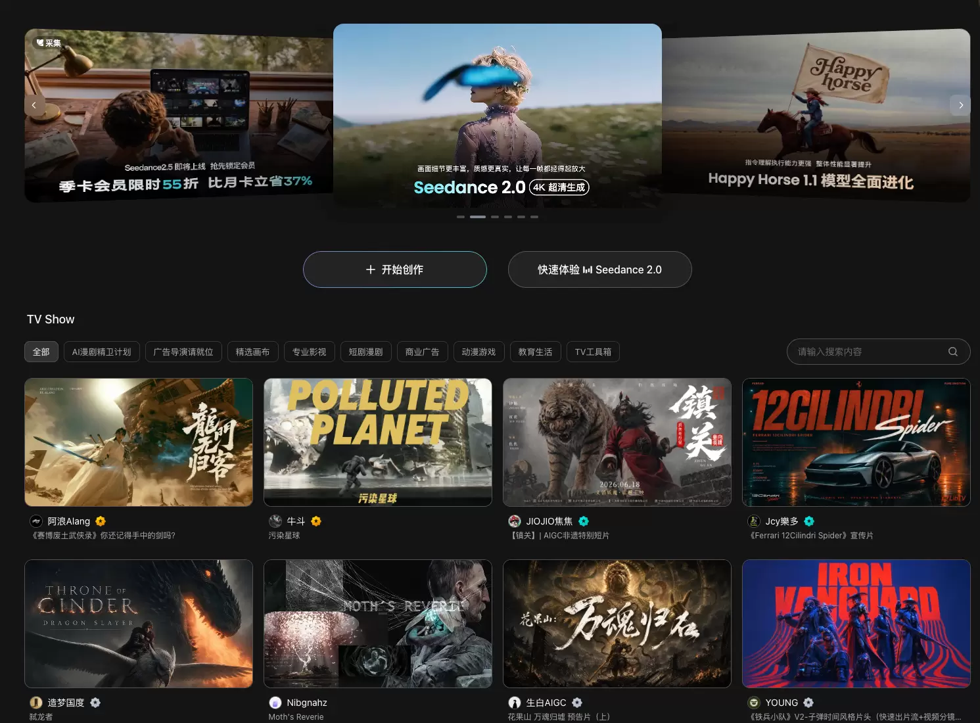Viewport: 980px width, 723px height.
Task: Click the badge next to Jcy樂多
Action: click(x=809, y=521)
